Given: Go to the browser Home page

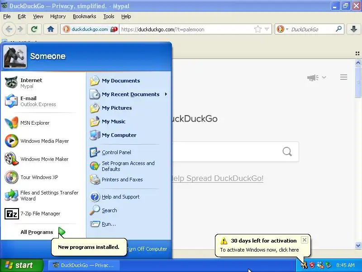Looking at the screenshot, I should (51, 29).
